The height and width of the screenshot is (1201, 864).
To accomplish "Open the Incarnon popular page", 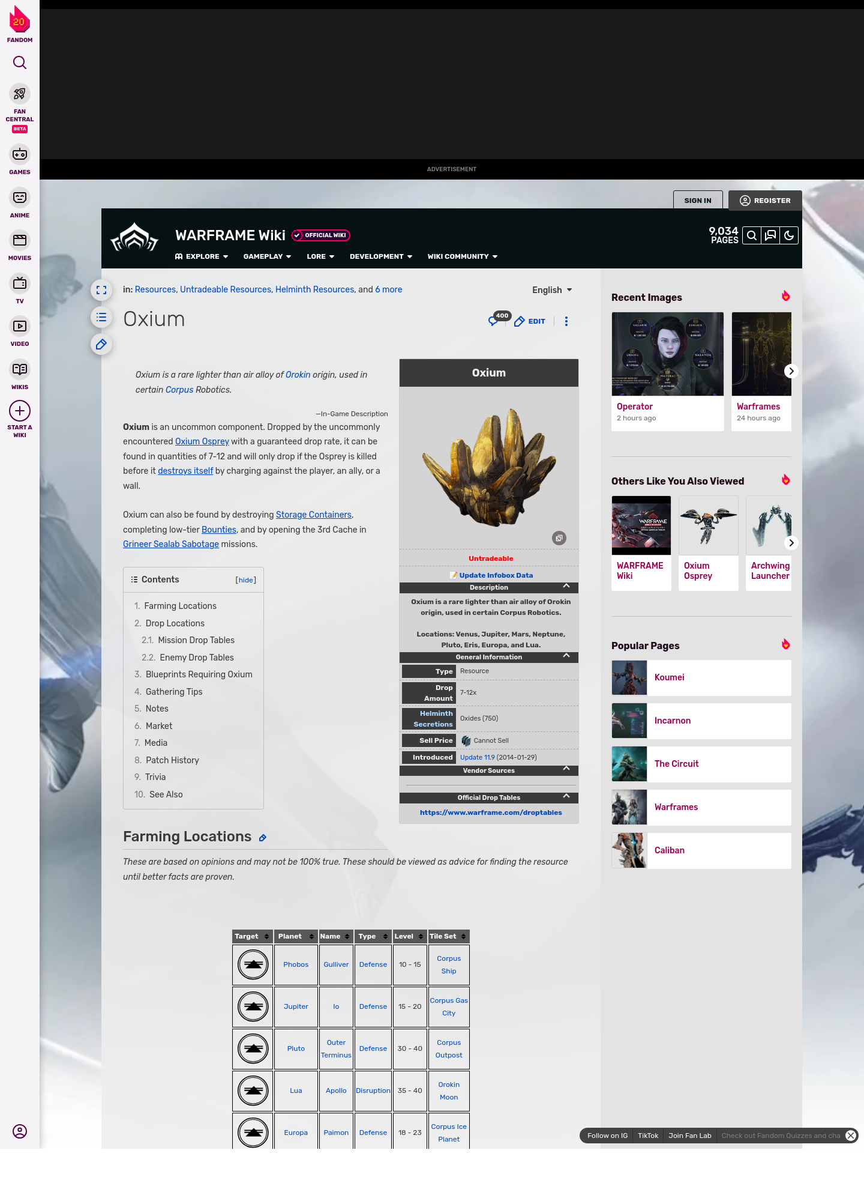I will coord(701,721).
